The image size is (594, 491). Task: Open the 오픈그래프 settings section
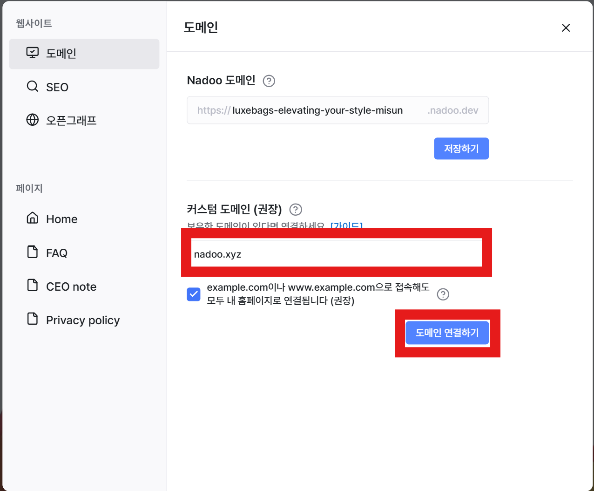point(84,121)
